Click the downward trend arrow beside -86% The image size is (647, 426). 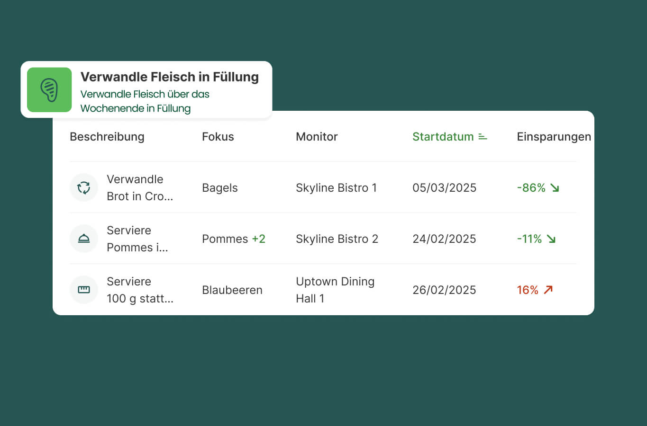coord(555,188)
